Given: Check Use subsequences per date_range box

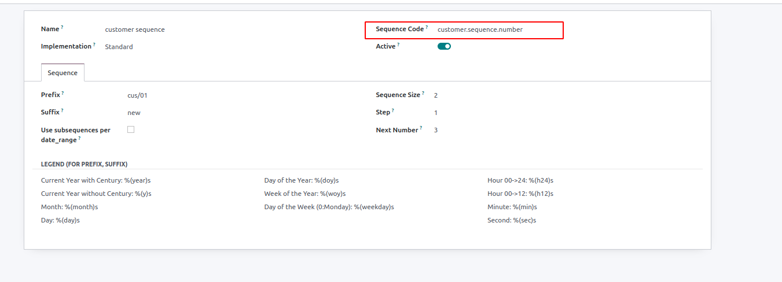Looking at the screenshot, I should (x=131, y=129).
